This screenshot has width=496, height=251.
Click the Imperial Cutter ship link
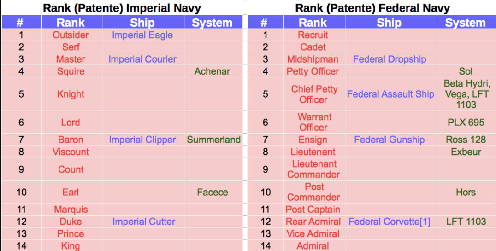(144, 222)
